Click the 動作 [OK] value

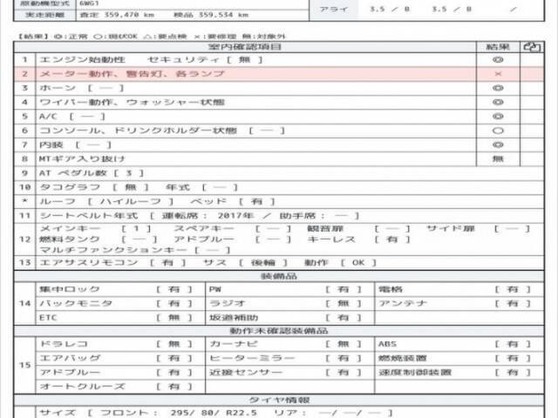340,263
